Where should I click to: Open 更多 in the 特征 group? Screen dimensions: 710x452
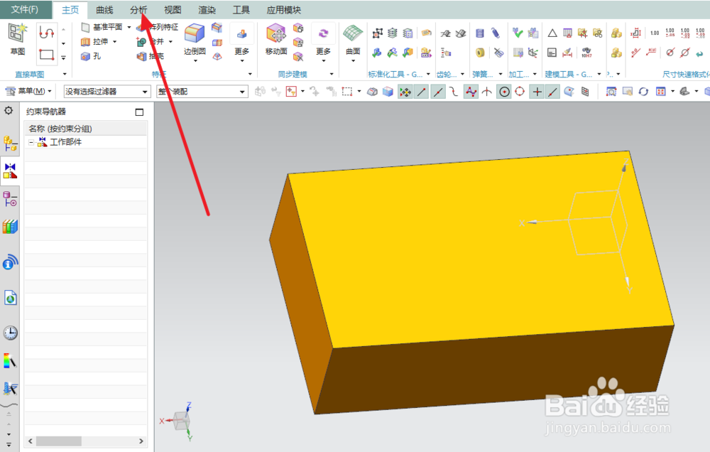242,43
